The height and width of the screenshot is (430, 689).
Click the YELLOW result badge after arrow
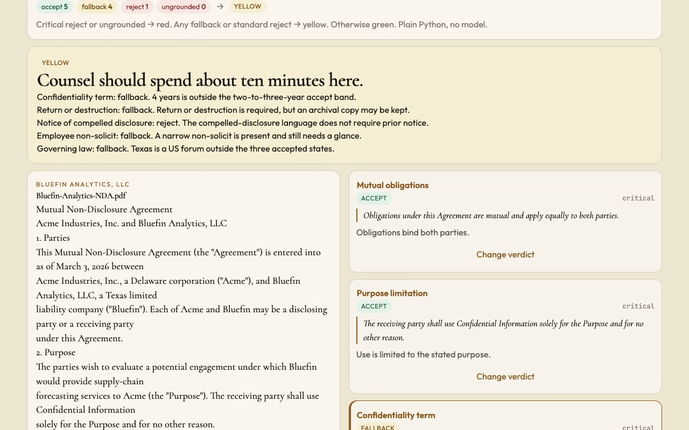pos(247,6)
